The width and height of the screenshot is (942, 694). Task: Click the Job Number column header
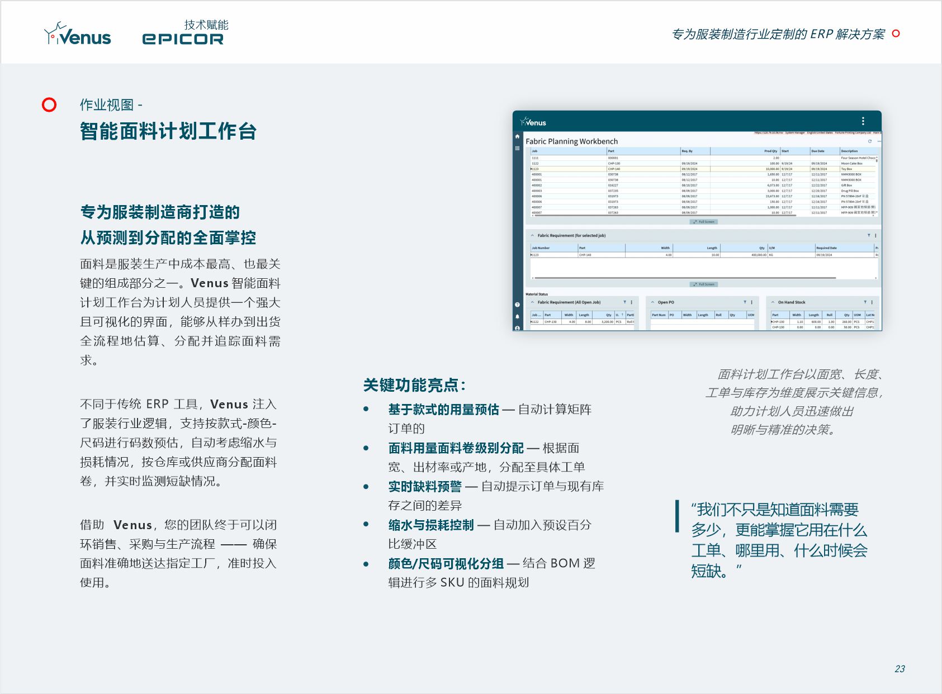553,248
